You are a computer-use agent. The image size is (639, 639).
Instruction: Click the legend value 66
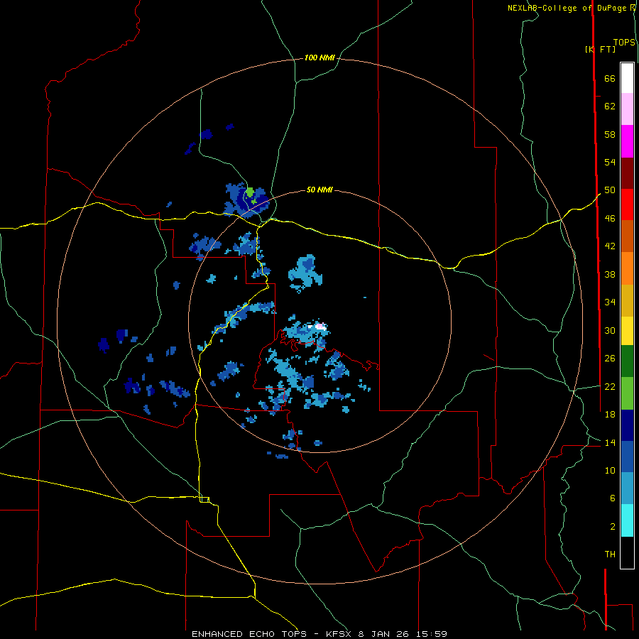pos(610,78)
